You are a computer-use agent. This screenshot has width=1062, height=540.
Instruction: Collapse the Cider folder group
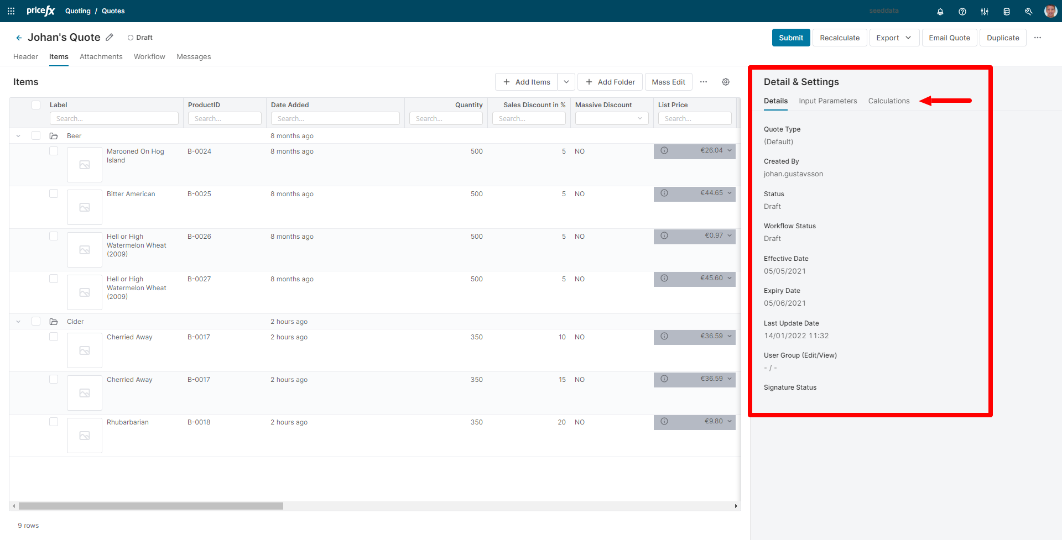coord(18,322)
